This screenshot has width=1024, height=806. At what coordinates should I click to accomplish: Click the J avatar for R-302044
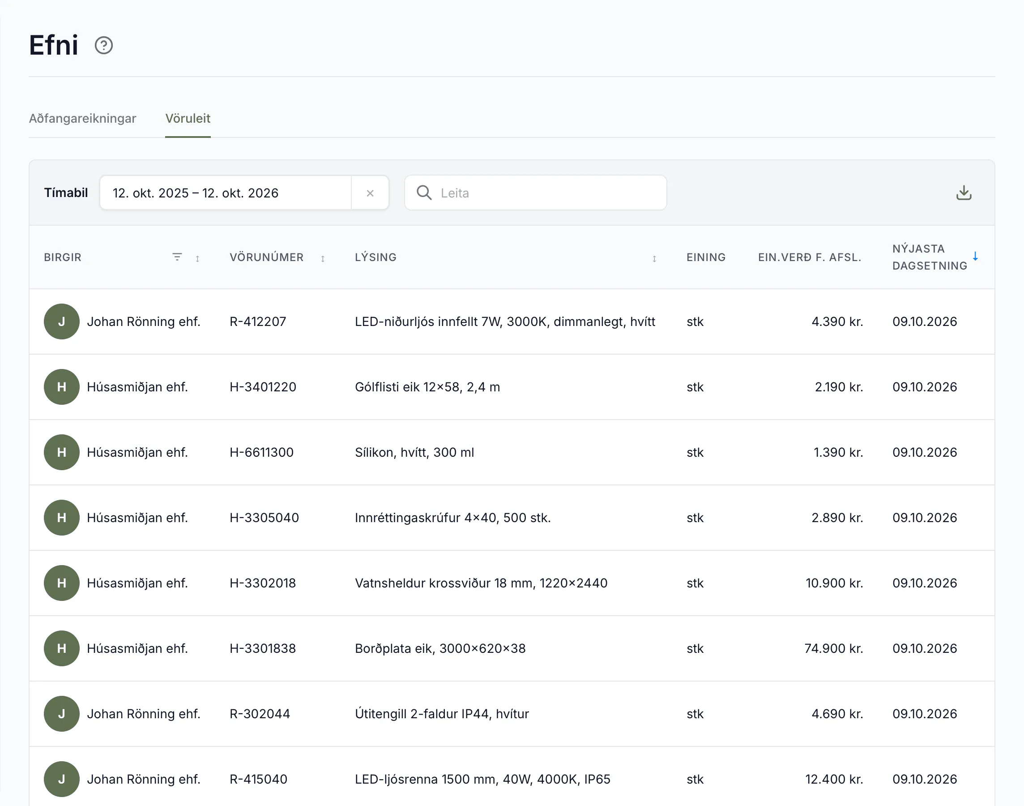point(62,713)
